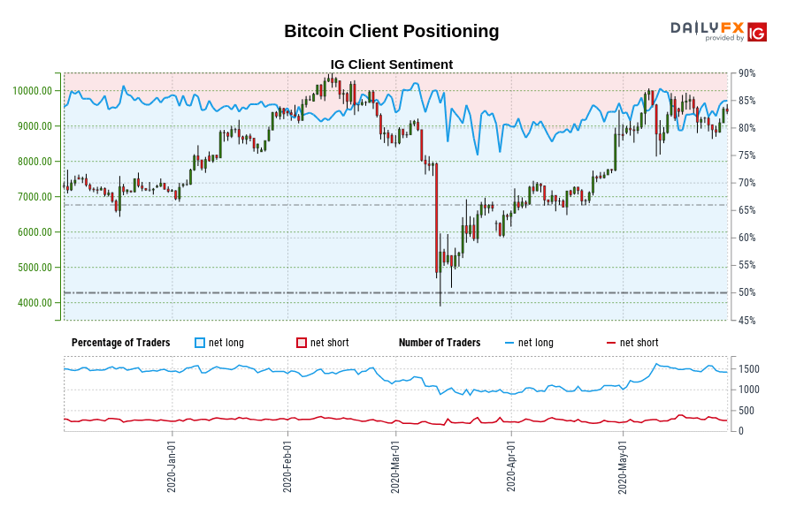Click the 90% sentiment axis label
The height and width of the screenshot is (530, 796).
[x=746, y=73]
